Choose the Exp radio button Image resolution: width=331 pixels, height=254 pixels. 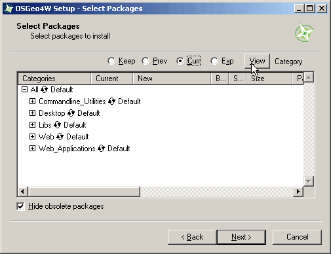click(x=214, y=61)
